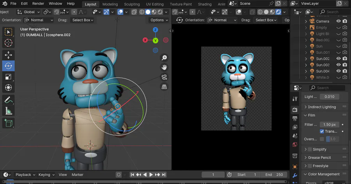
Task: Open the Playback dropdown in timeline
Action: coord(25,175)
